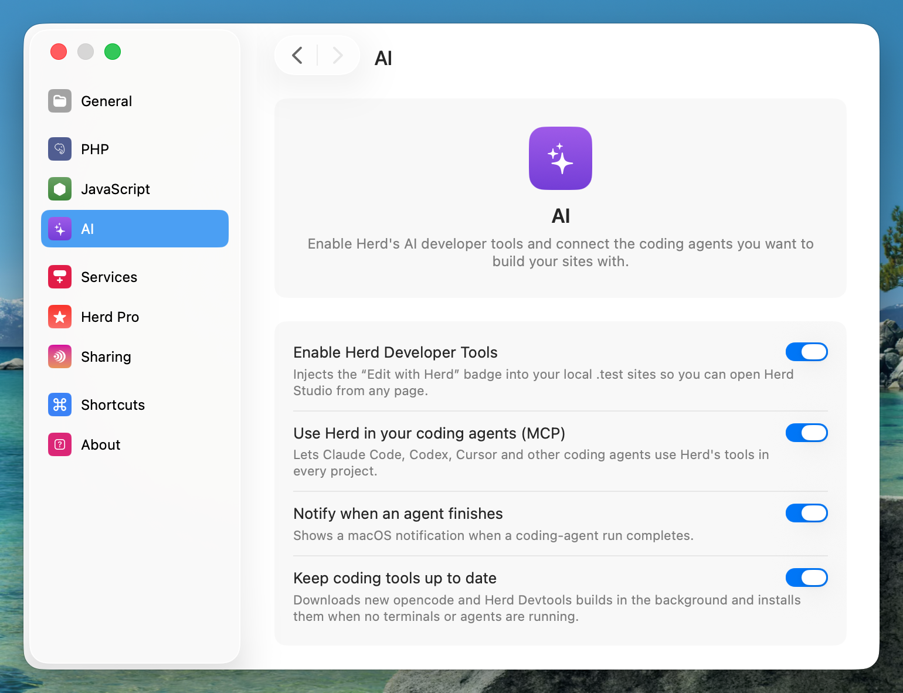Toggle Keep coding tools up to date
This screenshot has width=903, height=693.
[806, 577]
